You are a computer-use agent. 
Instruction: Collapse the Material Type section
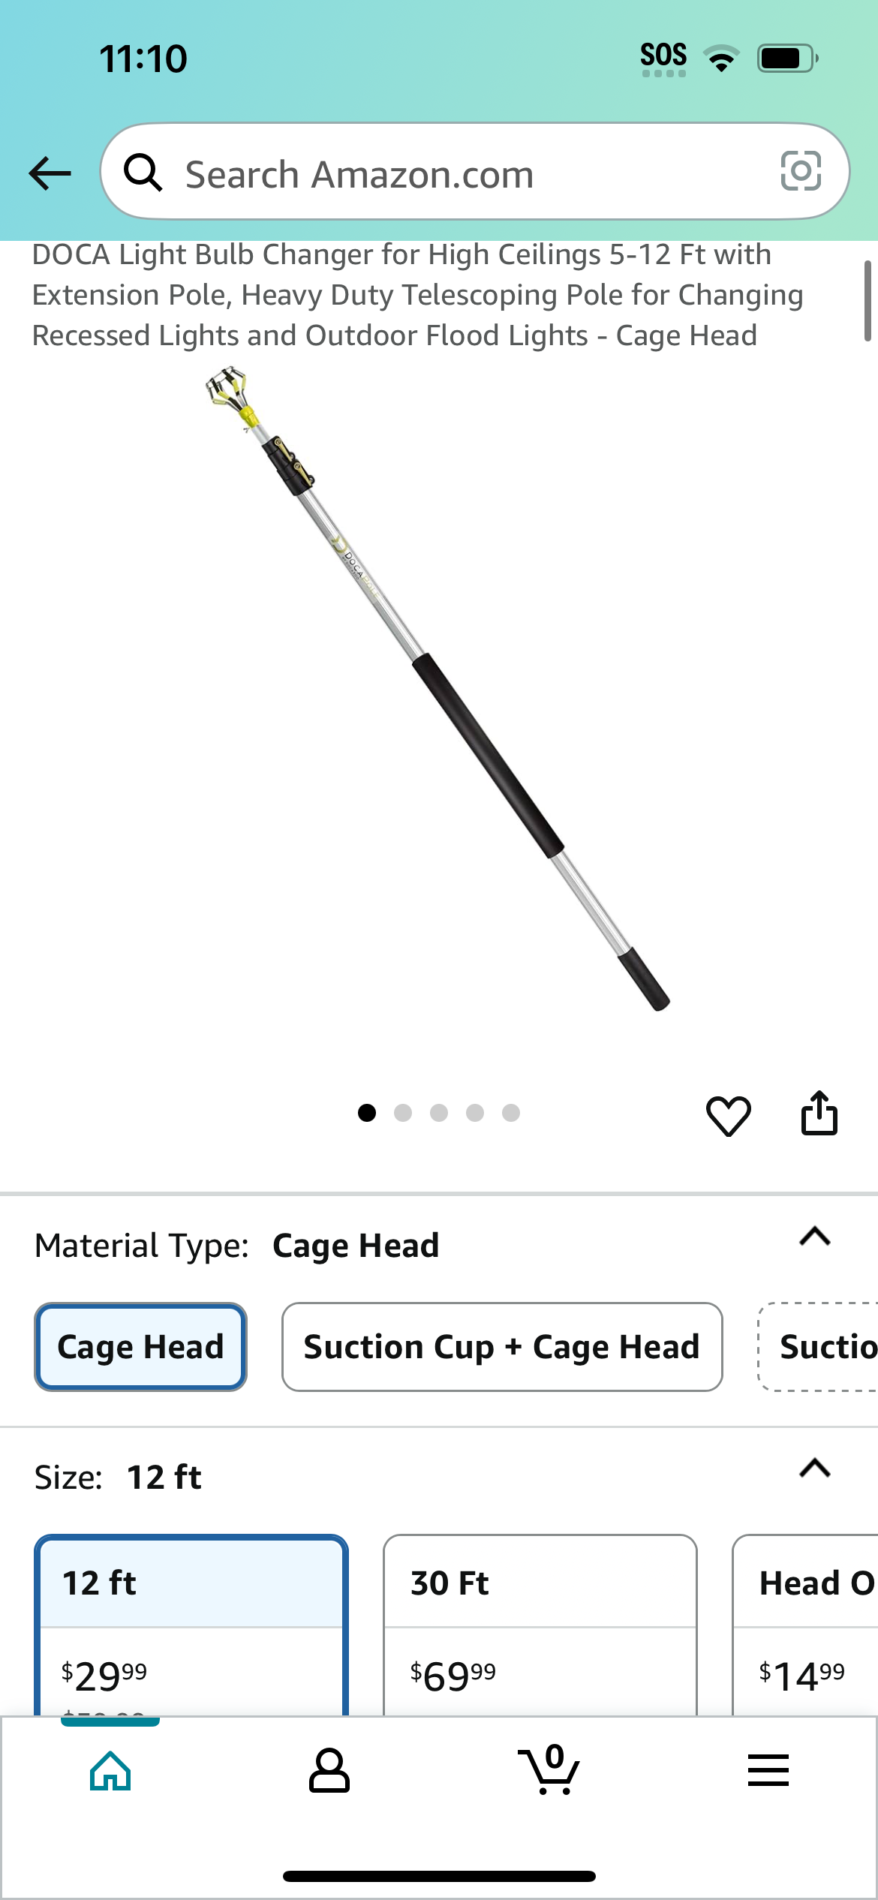click(815, 1236)
